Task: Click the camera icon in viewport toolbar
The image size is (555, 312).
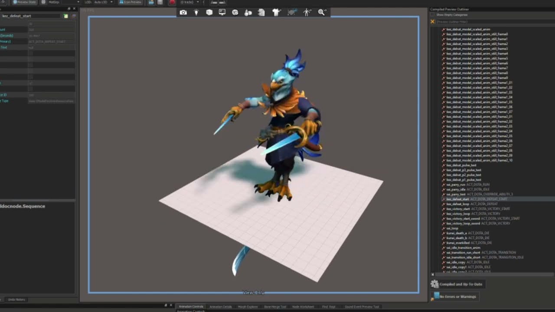Action: (183, 13)
